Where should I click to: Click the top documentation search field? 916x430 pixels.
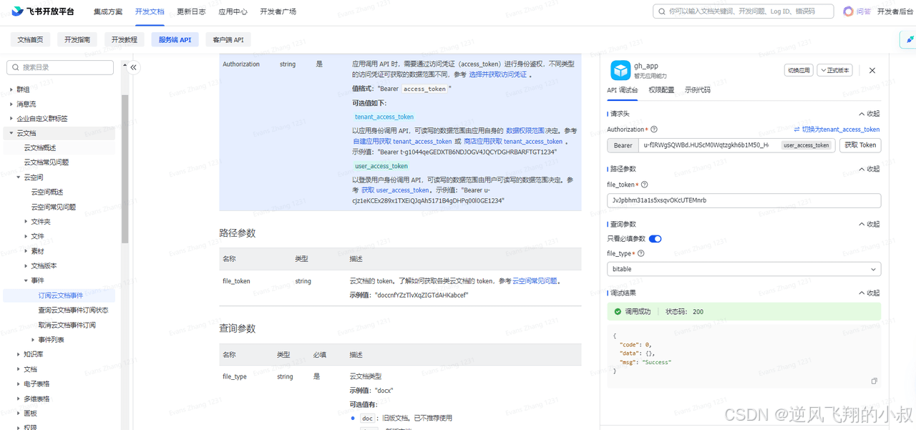(x=743, y=11)
